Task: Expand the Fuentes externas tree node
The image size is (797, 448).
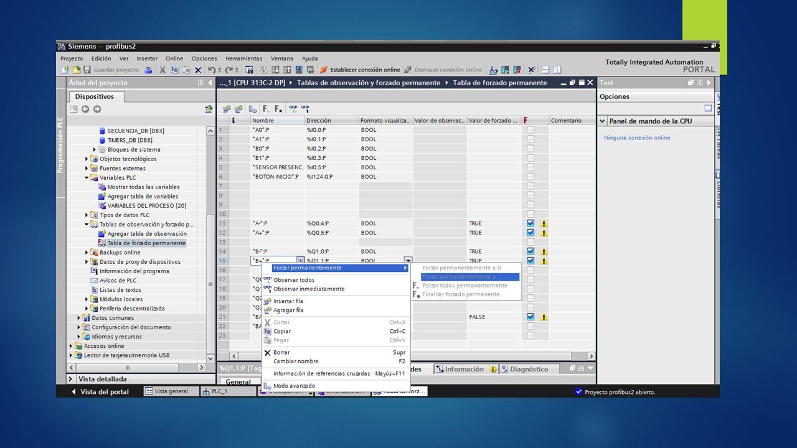Action: coord(87,168)
